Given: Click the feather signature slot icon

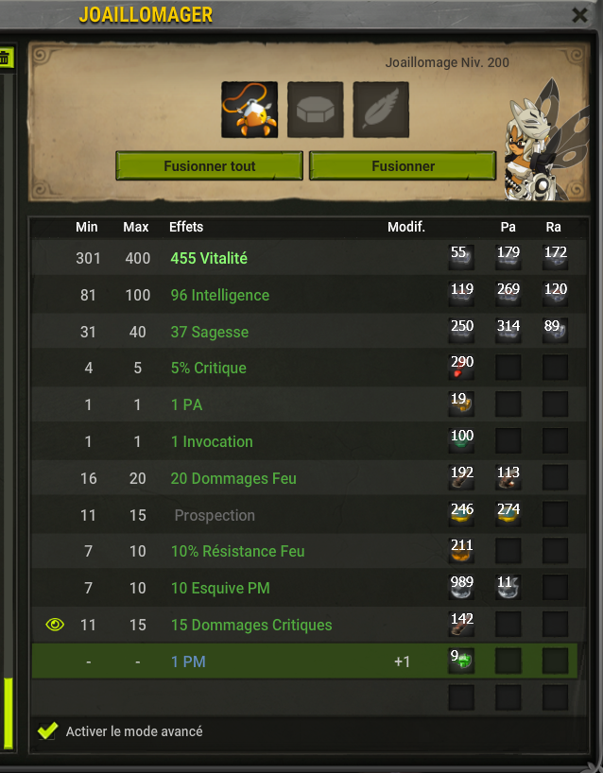Looking at the screenshot, I should pos(381,110).
